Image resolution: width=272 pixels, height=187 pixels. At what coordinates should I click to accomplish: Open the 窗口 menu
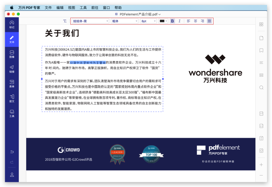106,7
